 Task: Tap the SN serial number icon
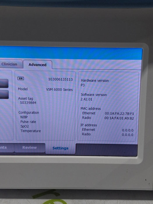coord(21,78)
